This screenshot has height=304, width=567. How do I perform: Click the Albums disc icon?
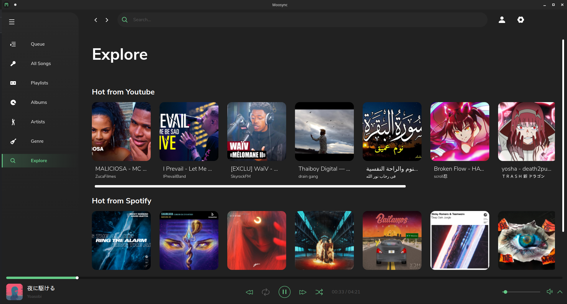[x=13, y=102]
